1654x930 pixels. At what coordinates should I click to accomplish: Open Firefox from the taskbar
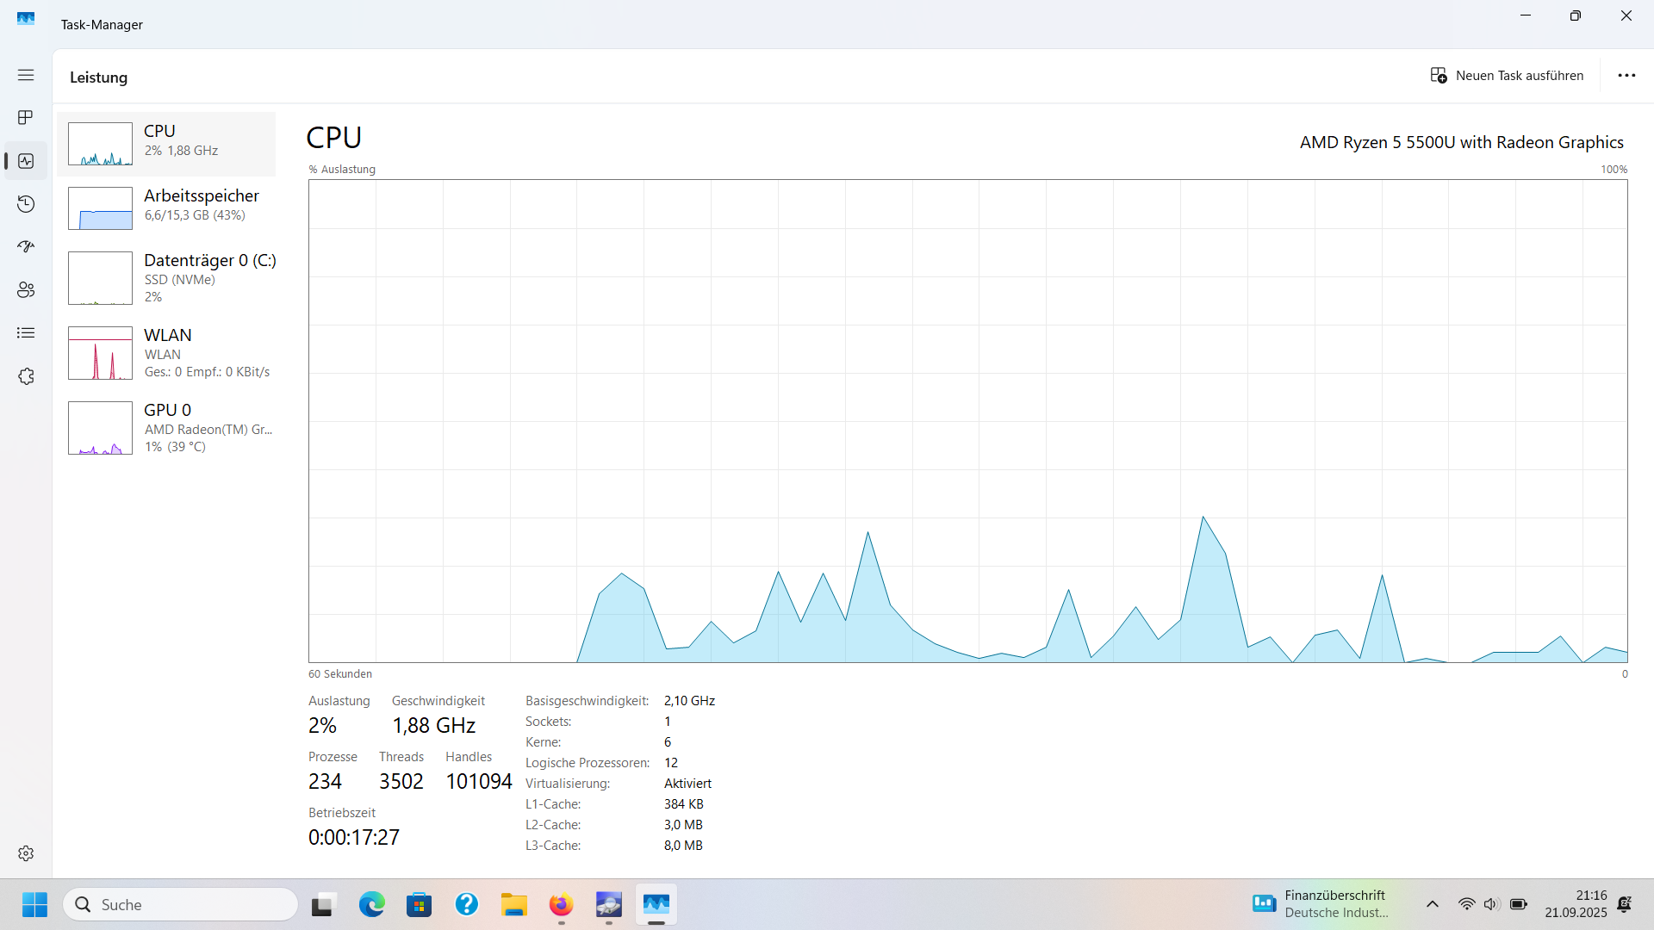pyautogui.click(x=561, y=904)
